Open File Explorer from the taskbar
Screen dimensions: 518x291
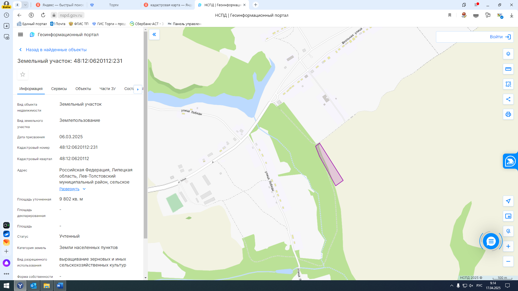47,286
